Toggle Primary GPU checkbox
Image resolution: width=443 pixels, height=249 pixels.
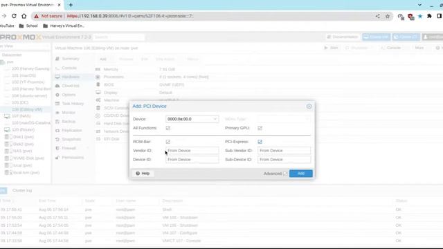pyautogui.click(x=260, y=128)
